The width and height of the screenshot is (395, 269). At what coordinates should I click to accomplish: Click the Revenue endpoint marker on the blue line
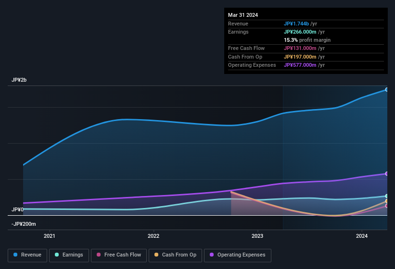386,89
